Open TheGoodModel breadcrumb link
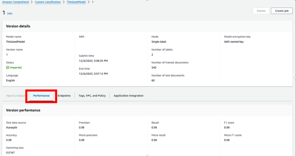 76,2
